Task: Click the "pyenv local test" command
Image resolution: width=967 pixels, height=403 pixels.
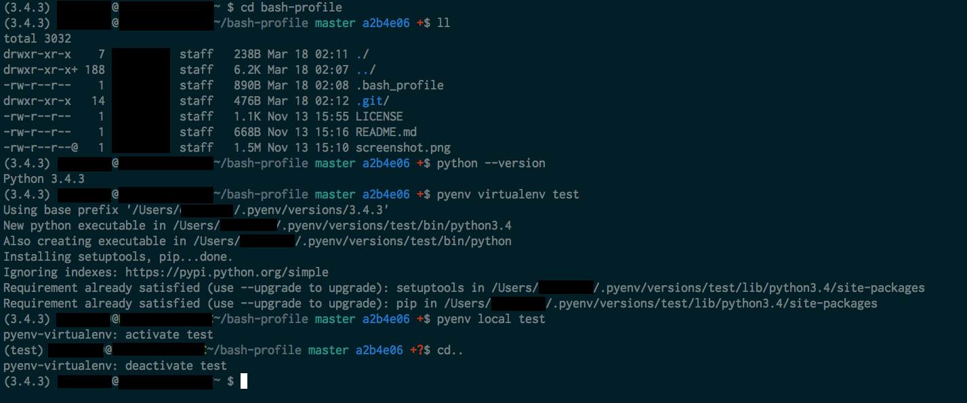Action: click(491, 319)
